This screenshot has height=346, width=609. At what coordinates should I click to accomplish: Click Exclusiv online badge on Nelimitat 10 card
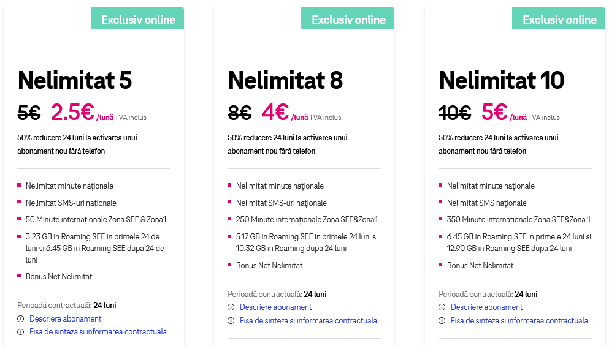pos(559,20)
